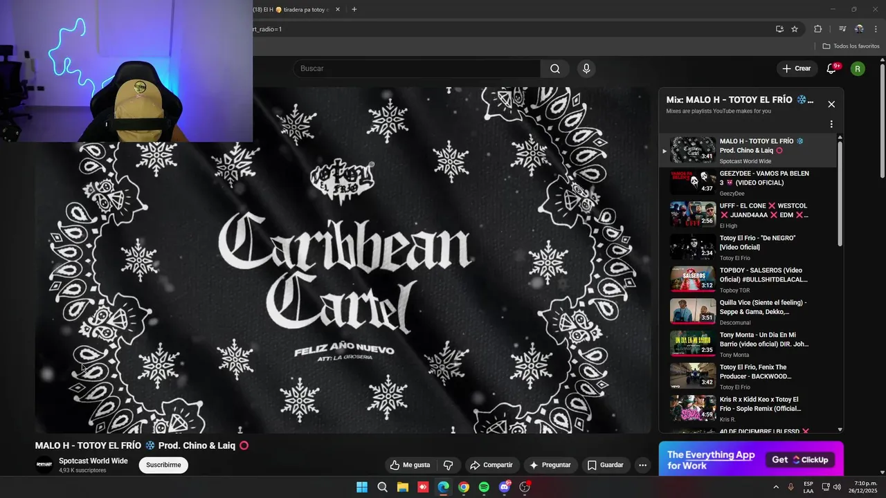Select TOPBOY - SALSEROS playlist video

click(x=748, y=280)
